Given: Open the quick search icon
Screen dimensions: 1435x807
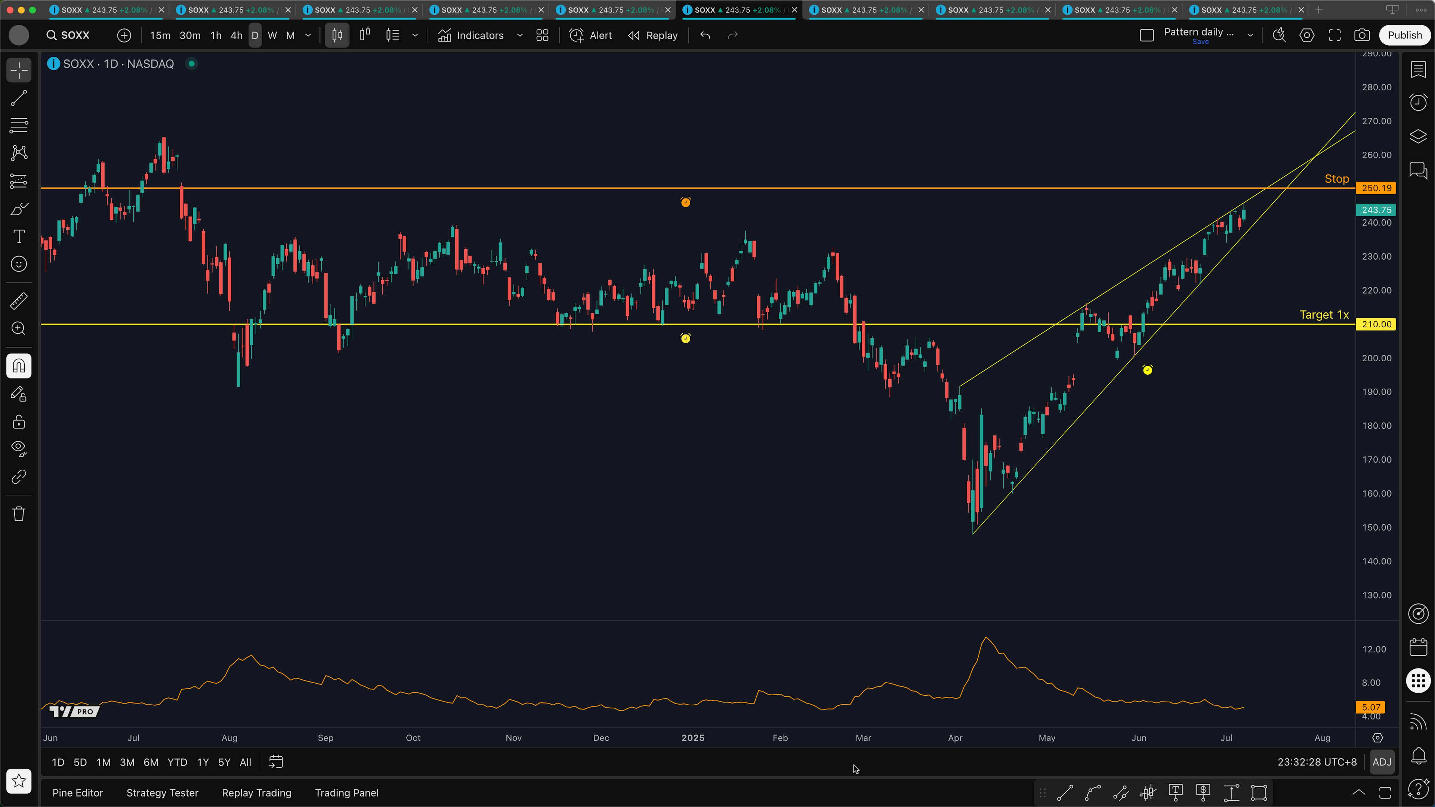Looking at the screenshot, I should [1279, 35].
